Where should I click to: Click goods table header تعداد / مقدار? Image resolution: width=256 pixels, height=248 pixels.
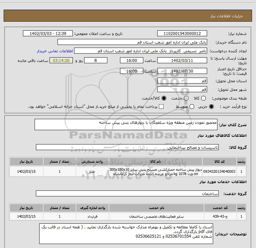pos(60,161)
